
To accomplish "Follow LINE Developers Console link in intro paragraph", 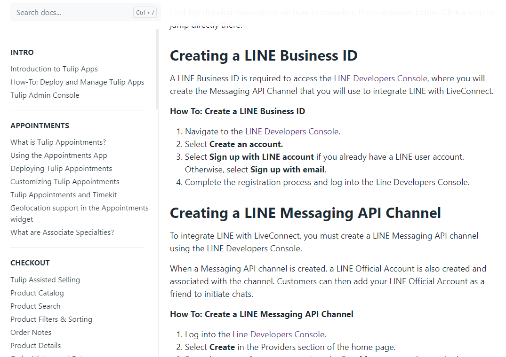I will tap(380, 78).
